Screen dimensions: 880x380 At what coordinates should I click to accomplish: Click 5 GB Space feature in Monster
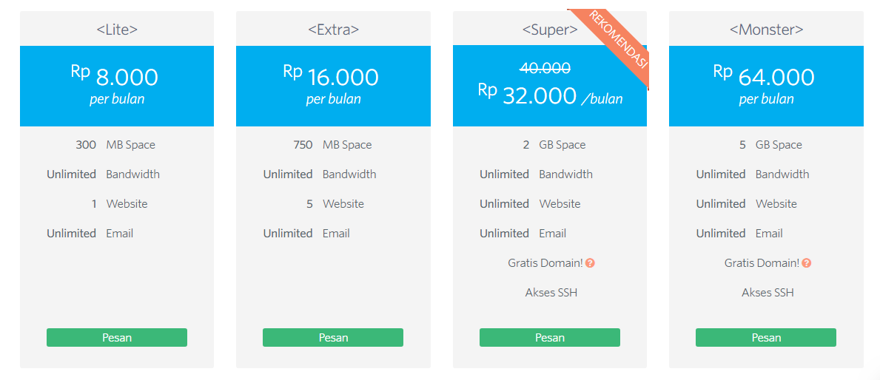click(770, 145)
